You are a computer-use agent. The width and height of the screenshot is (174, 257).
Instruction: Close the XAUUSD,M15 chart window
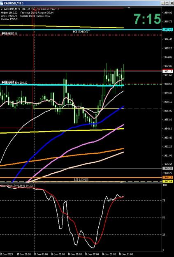[171, 3]
